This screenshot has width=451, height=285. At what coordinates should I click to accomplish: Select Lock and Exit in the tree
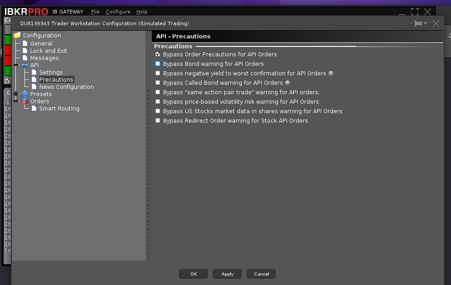[x=48, y=51]
